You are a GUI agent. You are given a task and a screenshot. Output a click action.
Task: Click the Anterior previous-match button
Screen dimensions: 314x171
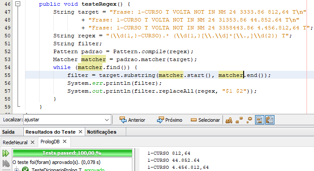132,120
